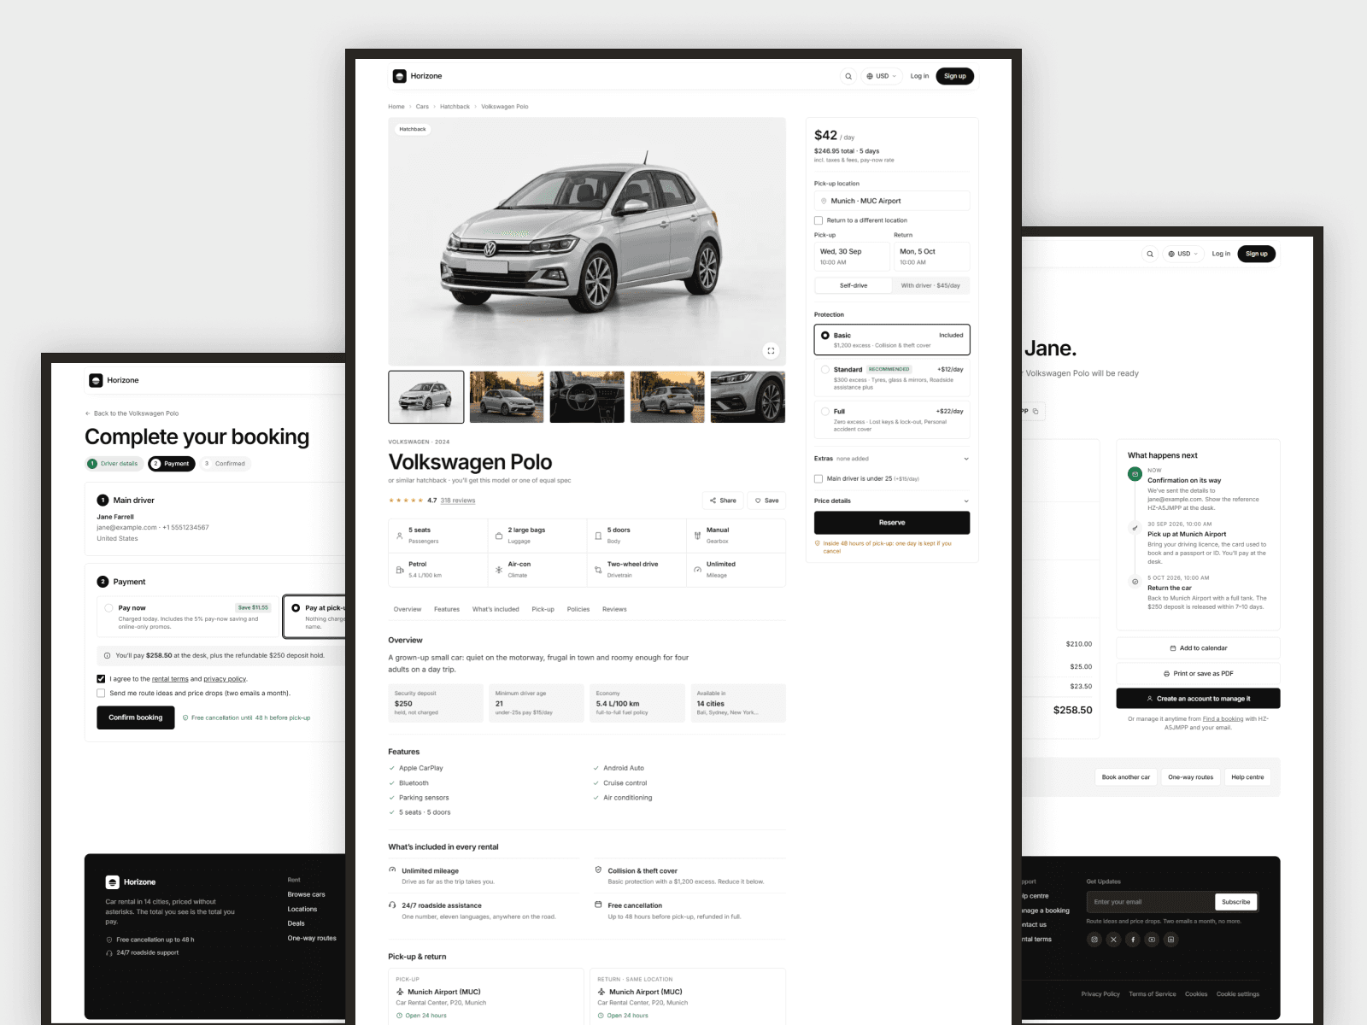Select the Pick-up tab

pyautogui.click(x=543, y=610)
